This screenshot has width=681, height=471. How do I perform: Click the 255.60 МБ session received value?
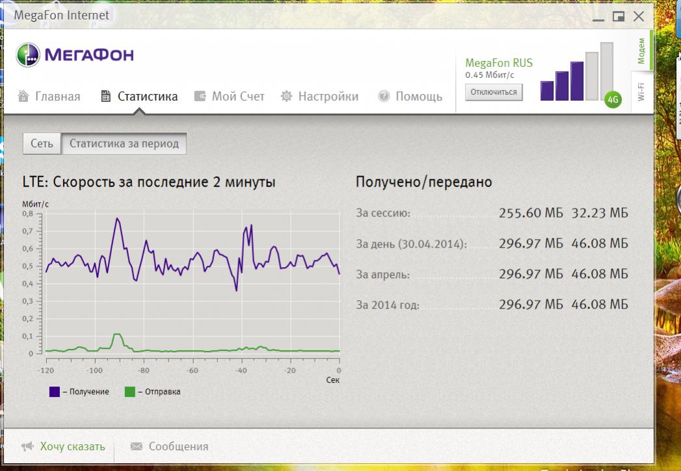(531, 213)
